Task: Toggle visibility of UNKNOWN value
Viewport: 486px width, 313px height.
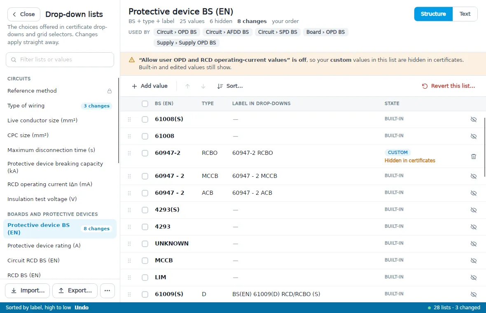Action: (x=473, y=243)
